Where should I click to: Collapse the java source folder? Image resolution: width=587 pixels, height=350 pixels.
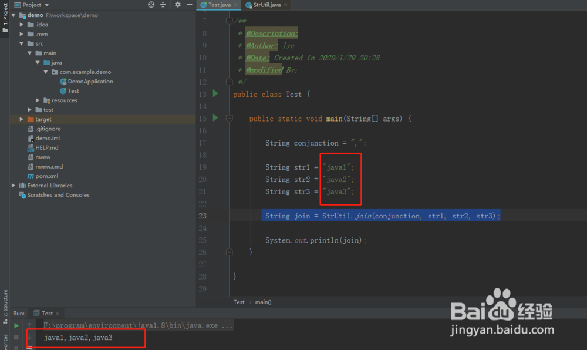(x=38, y=62)
